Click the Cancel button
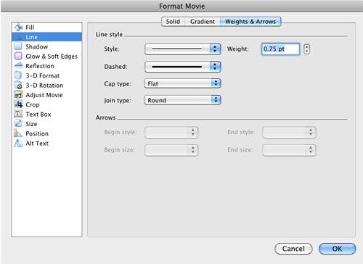 pyautogui.click(x=293, y=249)
